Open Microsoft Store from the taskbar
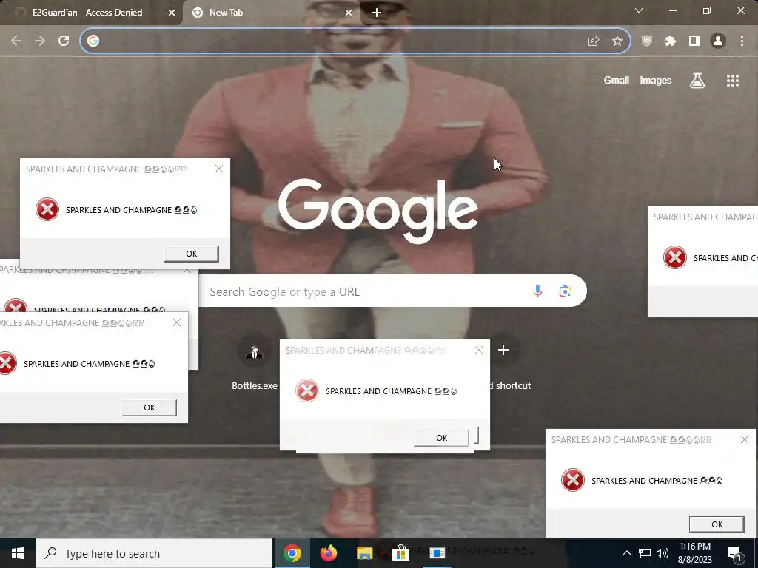 (x=400, y=553)
